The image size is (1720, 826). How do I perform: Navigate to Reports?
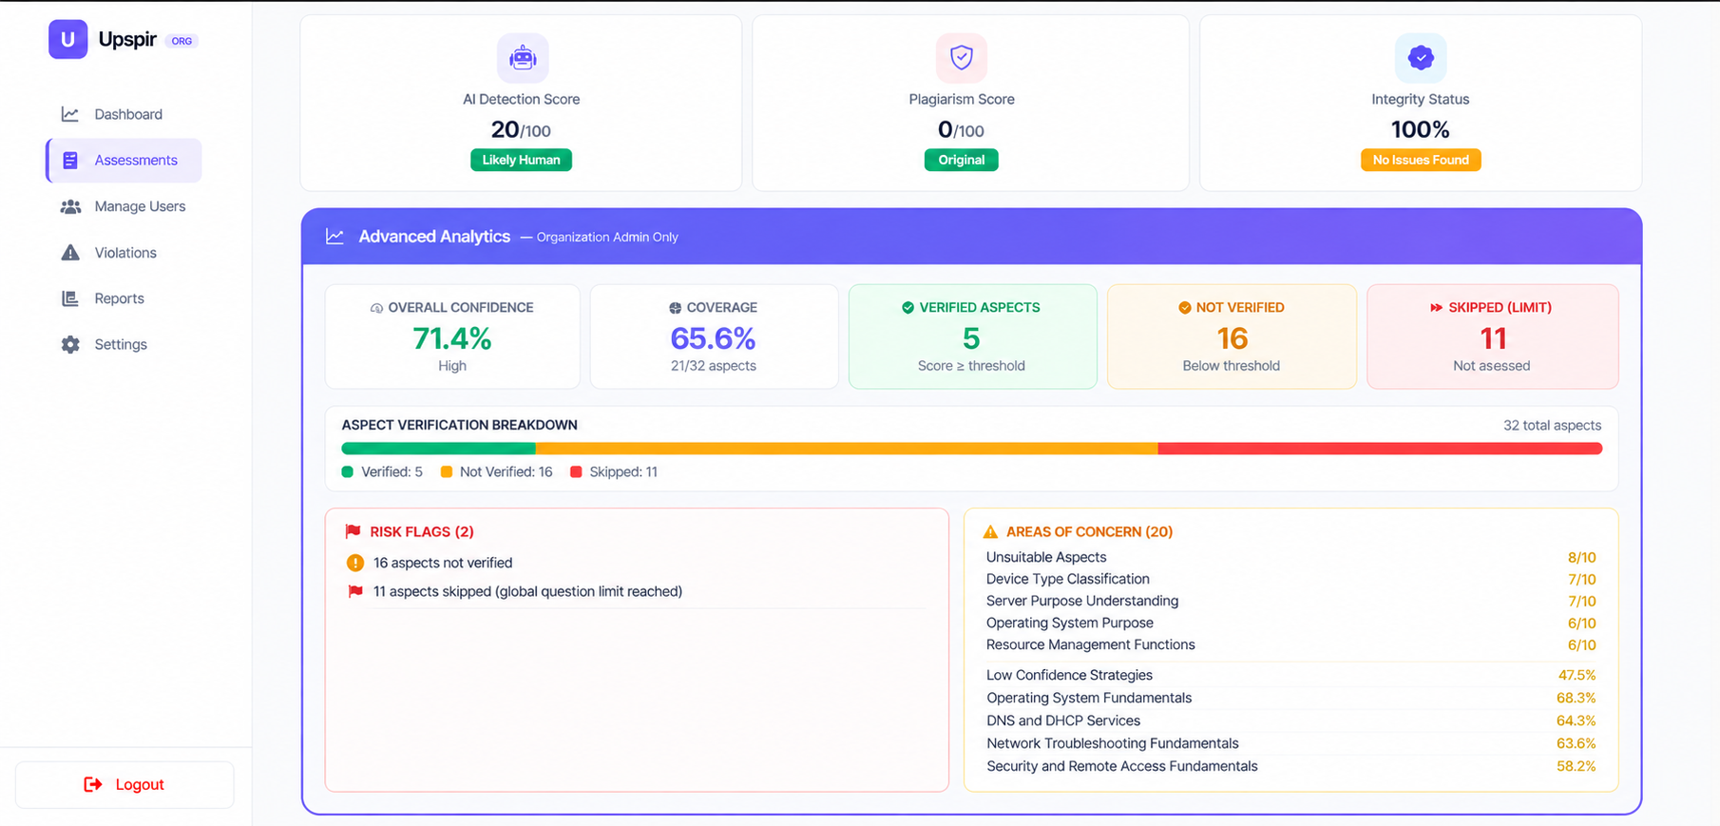point(124,298)
